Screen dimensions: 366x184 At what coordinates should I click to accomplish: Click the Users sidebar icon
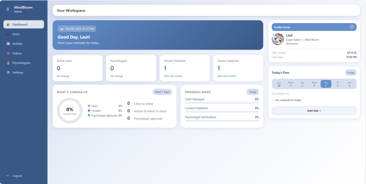coord(8,34)
